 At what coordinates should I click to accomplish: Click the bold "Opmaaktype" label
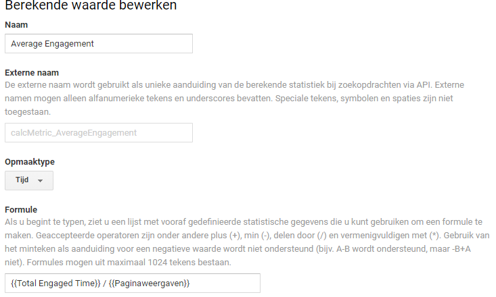coord(30,162)
